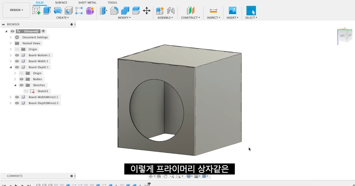Viewport: 355px width, 186px height.
Task: Toggle visibility of the (Unsaved) root component
Action: pos(12,31)
